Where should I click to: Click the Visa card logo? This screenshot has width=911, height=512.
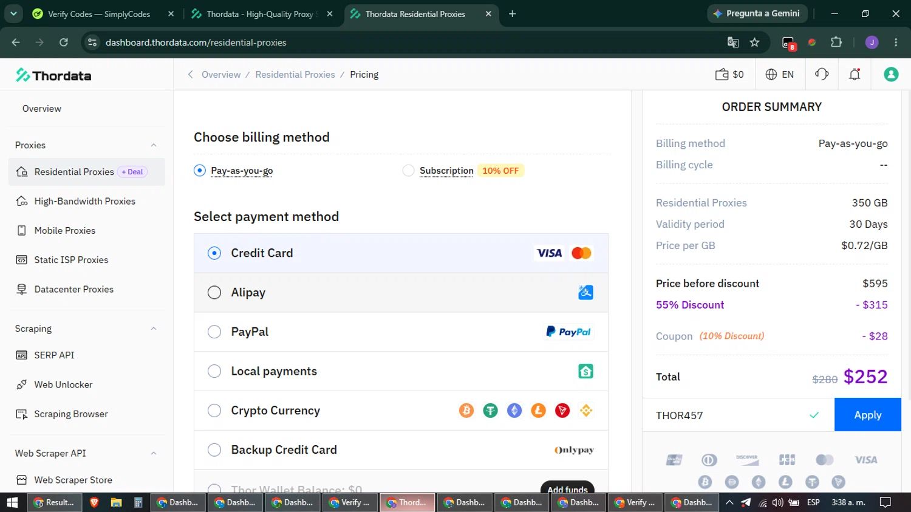550,253
